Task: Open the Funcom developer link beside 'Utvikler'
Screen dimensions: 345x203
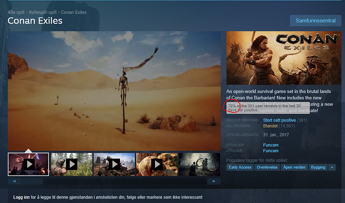Action: [x=271, y=145]
